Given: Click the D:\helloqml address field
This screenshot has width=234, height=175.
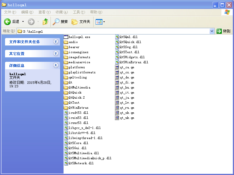Looking at the screenshot, I should 113,31.
